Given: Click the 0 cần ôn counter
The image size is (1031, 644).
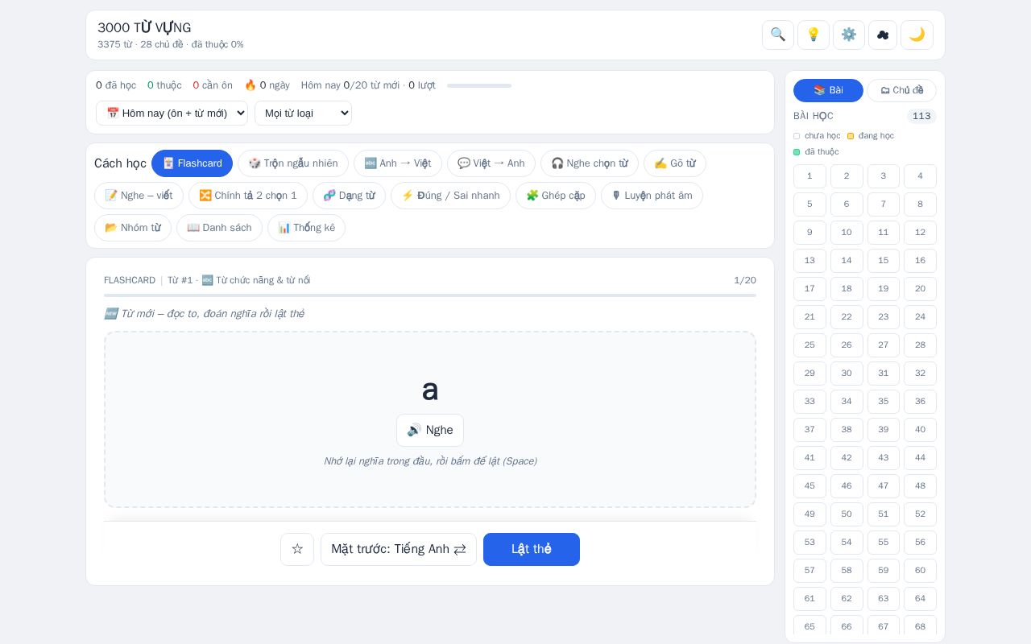Looking at the screenshot, I should point(213,85).
